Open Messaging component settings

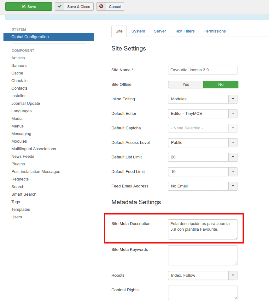[x=21, y=134]
